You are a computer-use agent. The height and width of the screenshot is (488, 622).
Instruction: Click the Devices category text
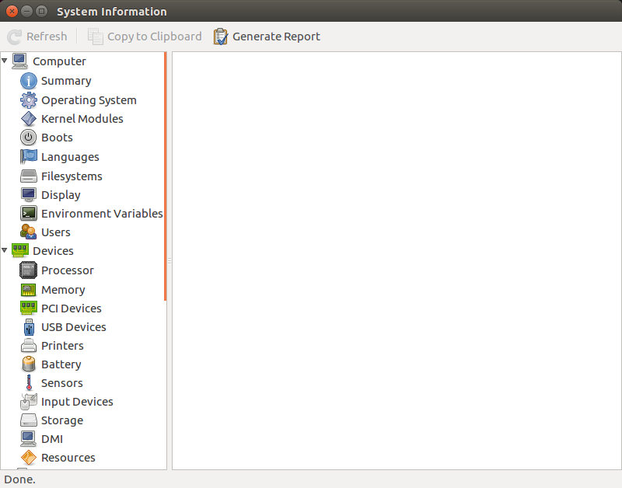click(53, 250)
